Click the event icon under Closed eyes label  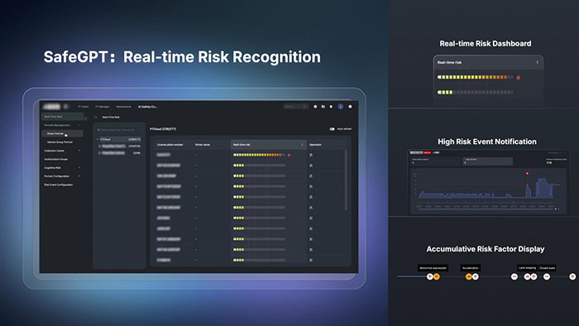tap(547, 276)
